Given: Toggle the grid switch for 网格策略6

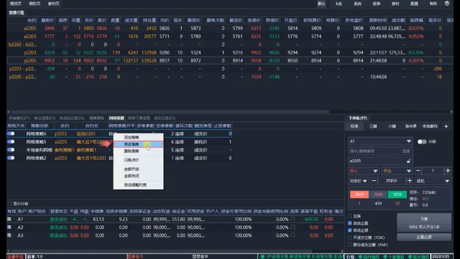Looking at the screenshot, I should click(11, 134).
